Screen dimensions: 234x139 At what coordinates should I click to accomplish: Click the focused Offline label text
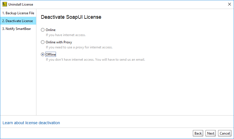pos(51,55)
